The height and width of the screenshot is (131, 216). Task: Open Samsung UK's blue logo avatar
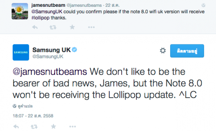[21, 52]
